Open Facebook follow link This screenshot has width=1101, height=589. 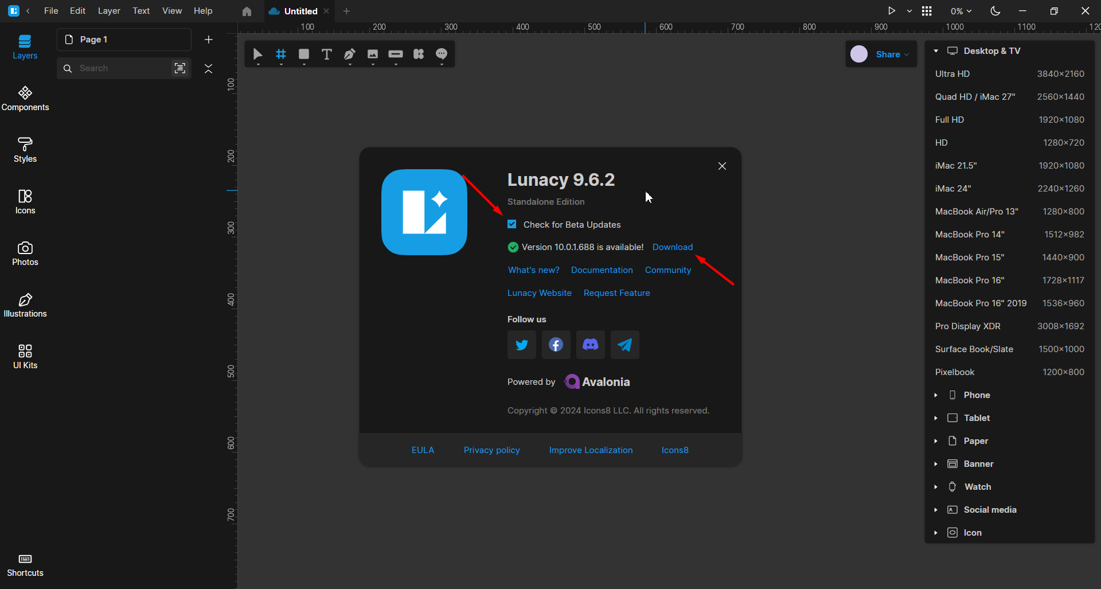point(556,345)
